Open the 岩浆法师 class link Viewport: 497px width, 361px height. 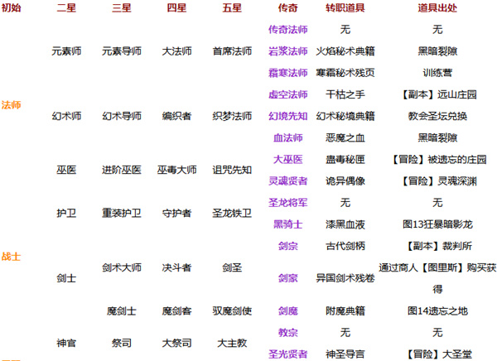click(x=288, y=51)
